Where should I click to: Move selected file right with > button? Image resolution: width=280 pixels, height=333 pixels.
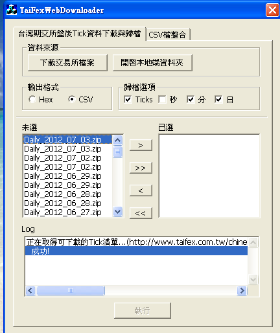coord(141,145)
